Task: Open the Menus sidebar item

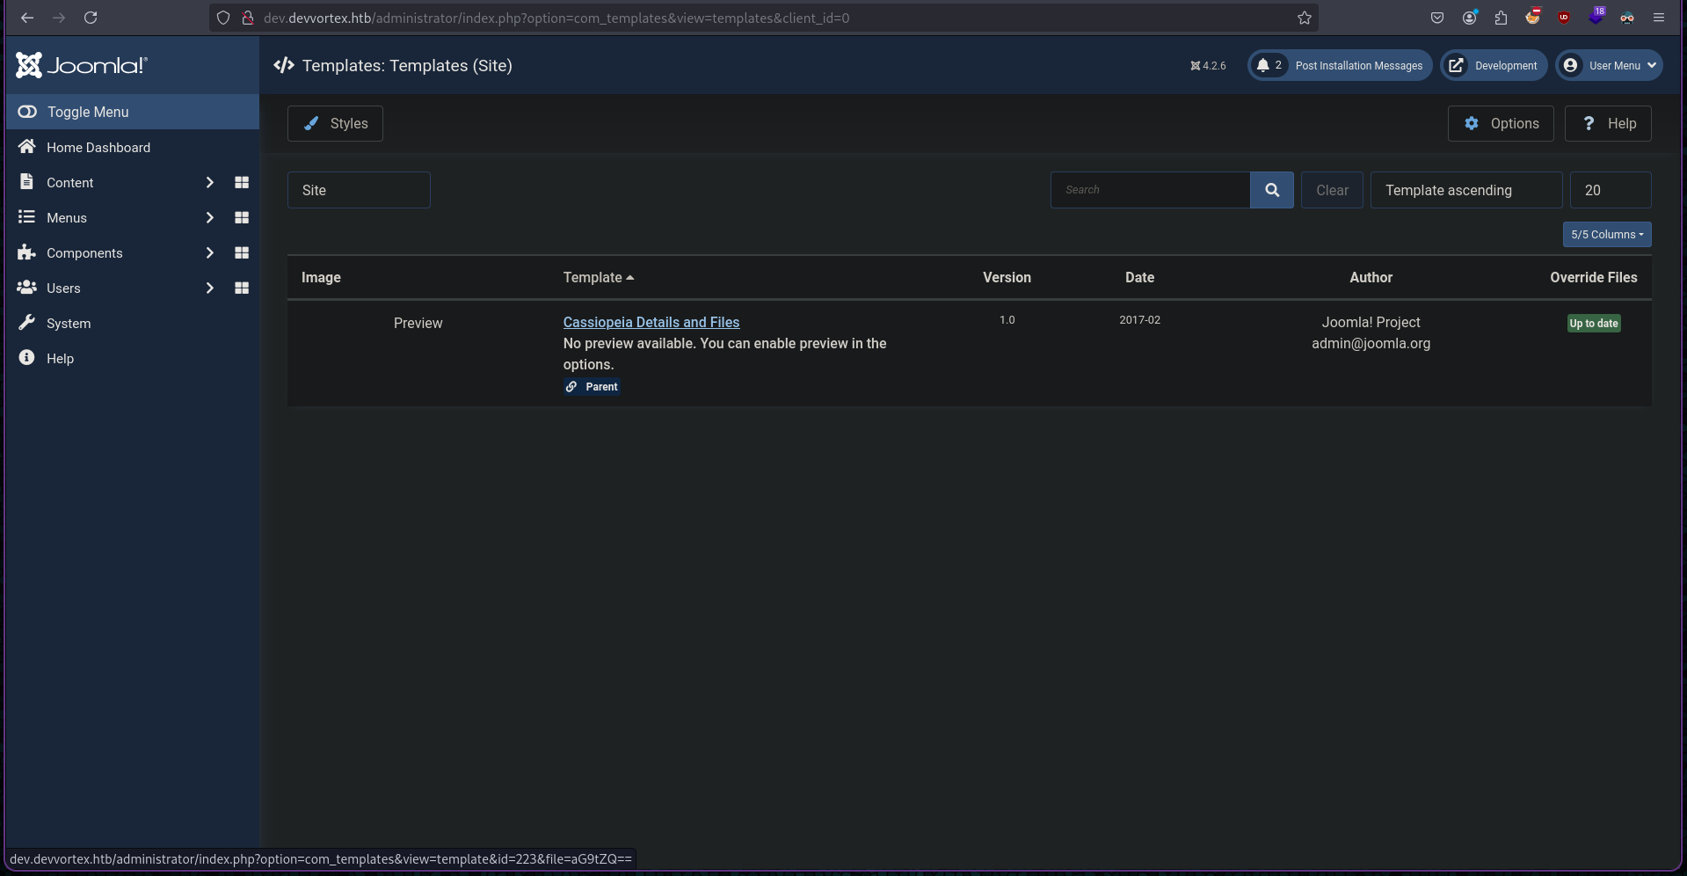Action: point(67,217)
